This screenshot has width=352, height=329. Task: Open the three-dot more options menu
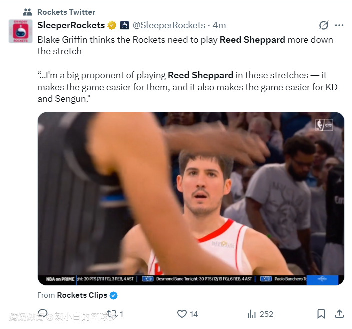[x=339, y=25]
